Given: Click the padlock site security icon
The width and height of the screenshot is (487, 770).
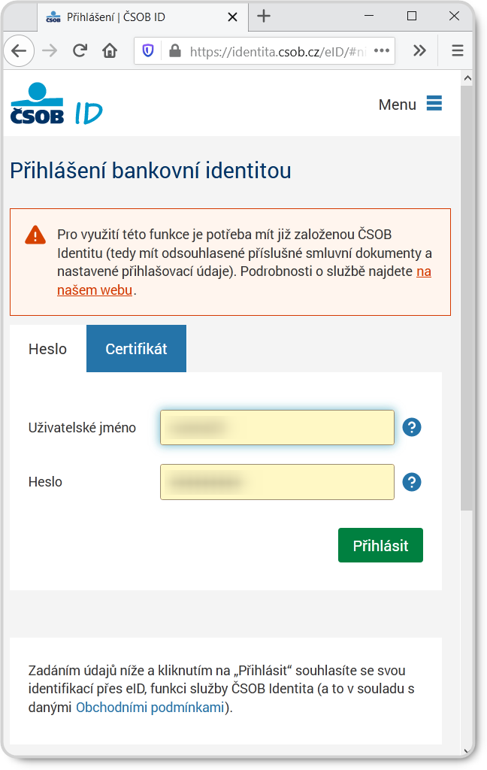Looking at the screenshot, I should tap(175, 50).
